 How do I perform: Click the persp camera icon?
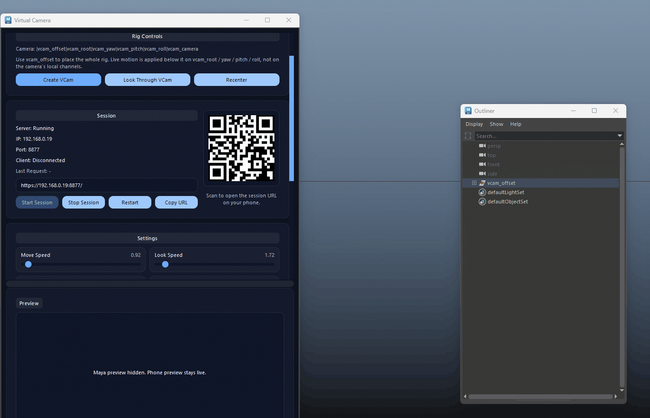[x=482, y=146]
